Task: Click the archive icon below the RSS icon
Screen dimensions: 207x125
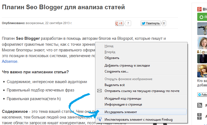Action: pyautogui.click(x=199, y=116)
